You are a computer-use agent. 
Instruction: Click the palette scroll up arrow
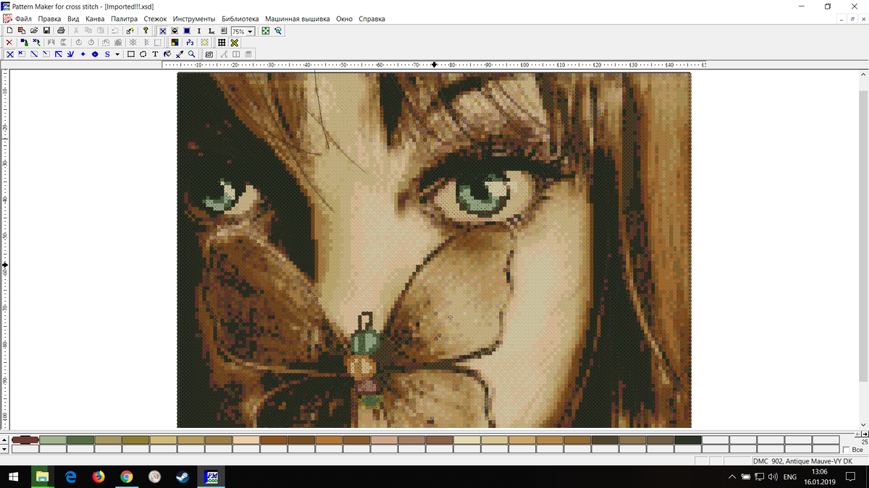pos(5,440)
